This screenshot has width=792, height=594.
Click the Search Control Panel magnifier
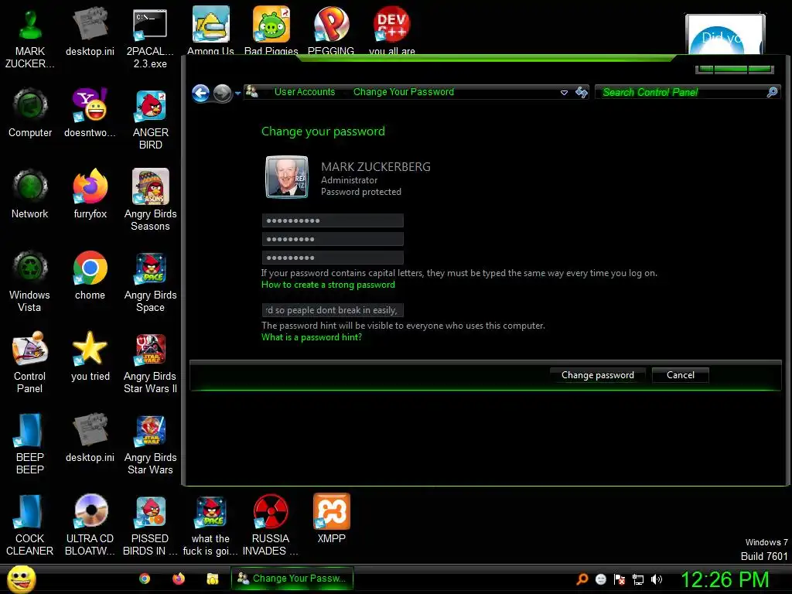[772, 92]
